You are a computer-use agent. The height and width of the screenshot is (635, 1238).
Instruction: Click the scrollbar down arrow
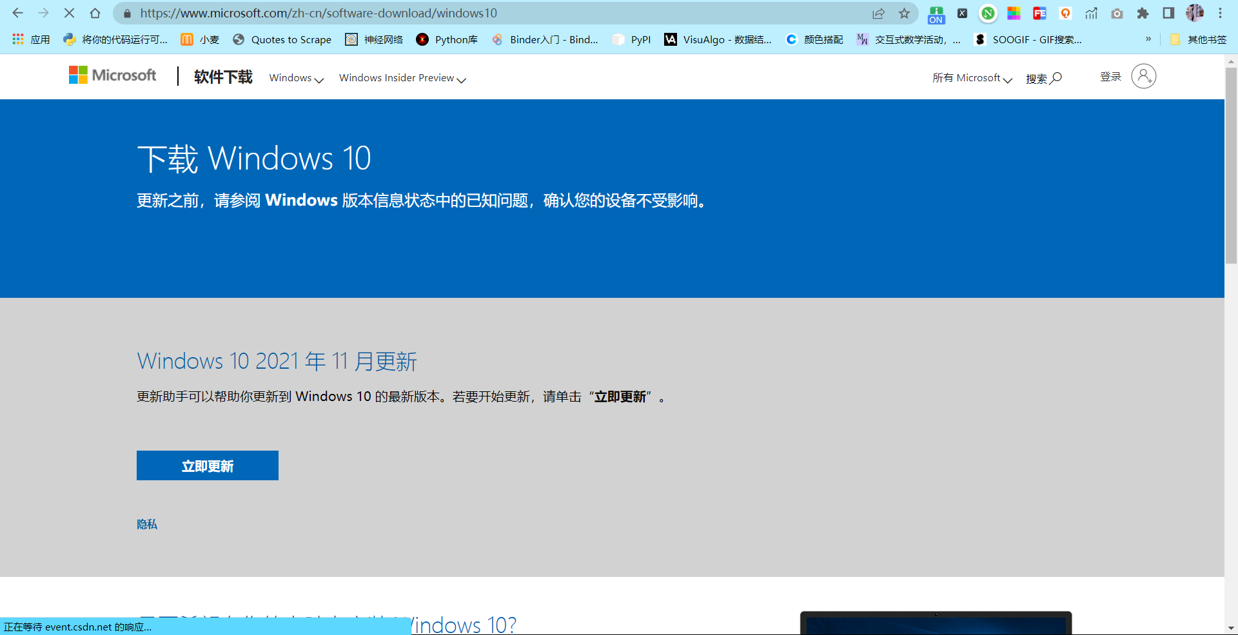pos(1231,628)
